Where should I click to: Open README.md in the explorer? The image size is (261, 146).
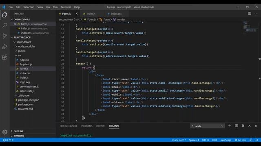[x=33, y=109]
